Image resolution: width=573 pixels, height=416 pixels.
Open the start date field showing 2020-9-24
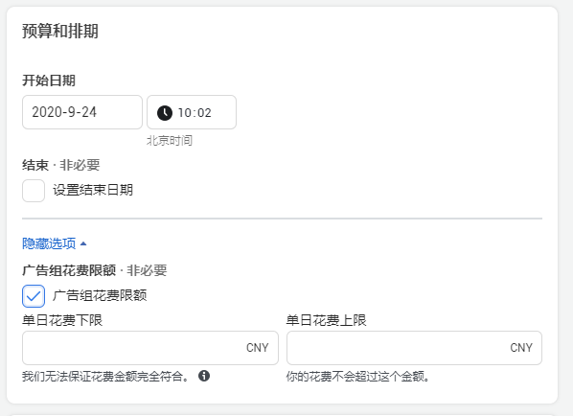82,112
